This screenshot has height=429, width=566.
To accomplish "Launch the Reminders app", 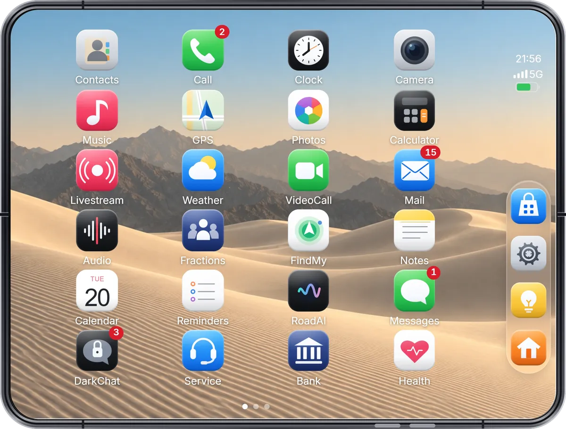I will (x=203, y=291).
